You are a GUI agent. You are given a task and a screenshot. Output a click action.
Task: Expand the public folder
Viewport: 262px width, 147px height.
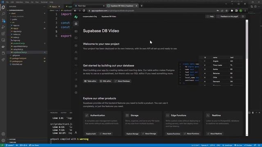[11, 19]
